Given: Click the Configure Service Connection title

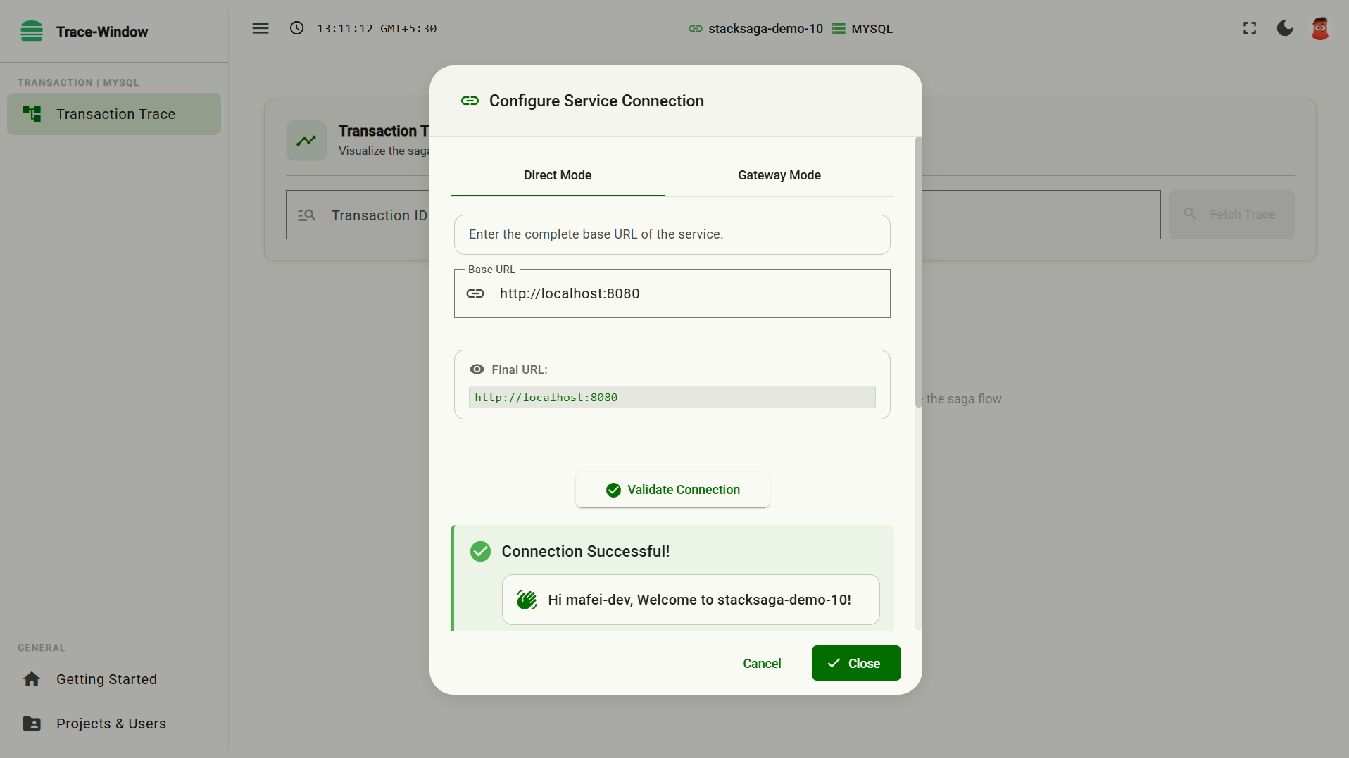Looking at the screenshot, I should (596, 101).
